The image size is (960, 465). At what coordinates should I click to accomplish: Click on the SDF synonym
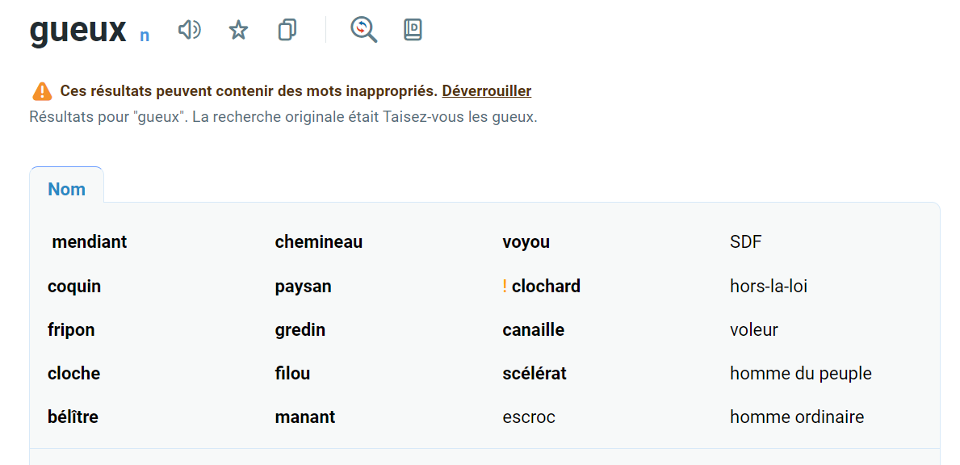tap(745, 242)
